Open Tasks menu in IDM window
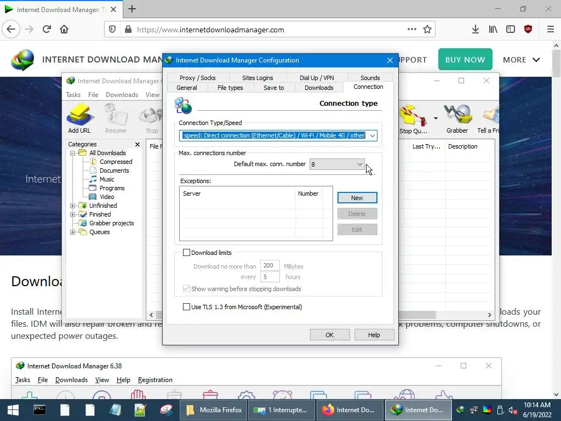561x421 pixels. coord(73,95)
